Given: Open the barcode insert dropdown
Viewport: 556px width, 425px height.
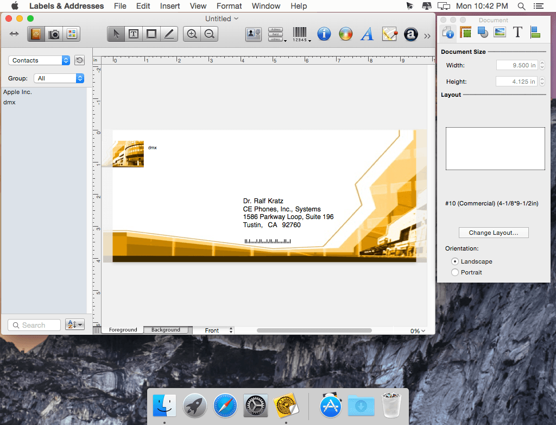Looking at the screenshot, I should pyautogui.click(x=301, y=34).
